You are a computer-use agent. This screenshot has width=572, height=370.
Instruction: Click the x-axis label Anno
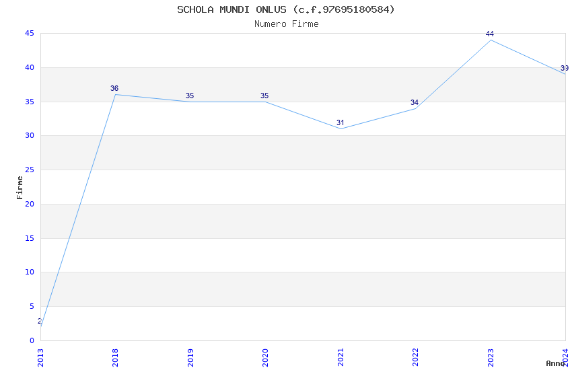point(555,363)
